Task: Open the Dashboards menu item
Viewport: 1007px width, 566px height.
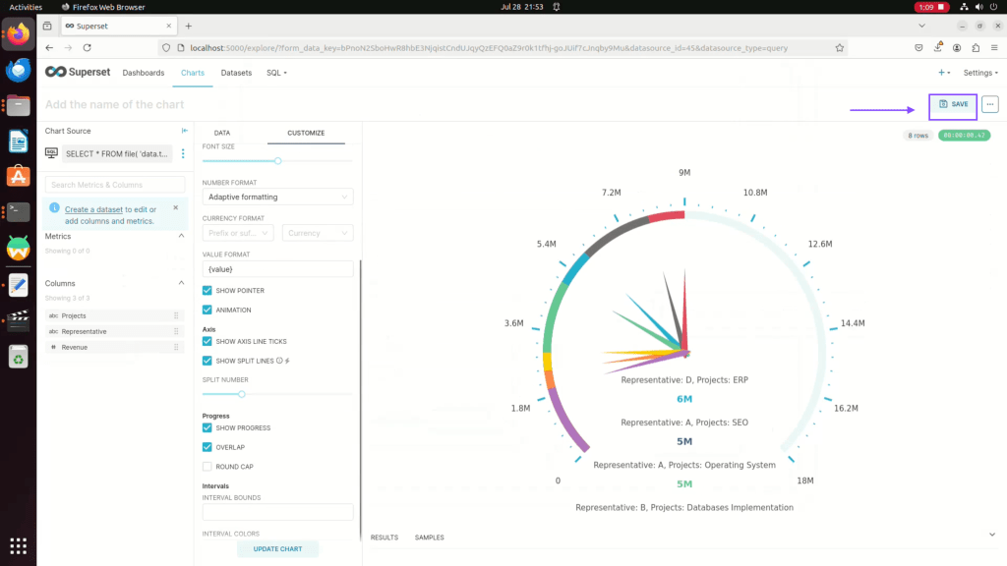Action: [x=143, y=73]
